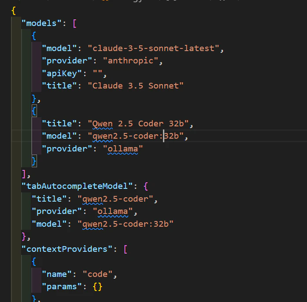Click the "provider" key before "anthropic"
This screenshot has height=302, width=307.
(x=67, y=61)
